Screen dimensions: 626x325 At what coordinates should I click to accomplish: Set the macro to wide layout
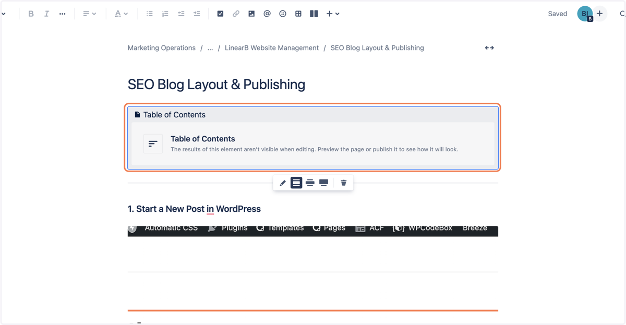pyautogui.click(x=310, y=183)
